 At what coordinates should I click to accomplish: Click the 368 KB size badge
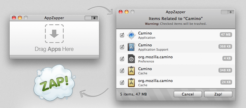click(x=225, y=47)
